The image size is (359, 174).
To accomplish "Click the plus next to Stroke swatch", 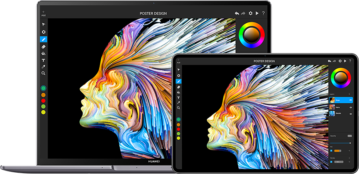I will tap(349, 162).
